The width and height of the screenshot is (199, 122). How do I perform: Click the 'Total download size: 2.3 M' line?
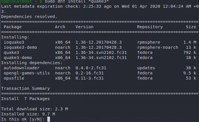click(34, 109)
